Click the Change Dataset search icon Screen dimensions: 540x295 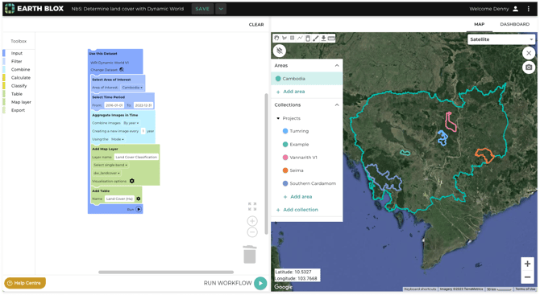pyautogui.click(x=122, y=70)
